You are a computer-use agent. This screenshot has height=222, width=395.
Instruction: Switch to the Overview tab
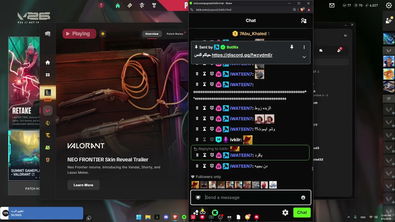[x=152, y=34]
